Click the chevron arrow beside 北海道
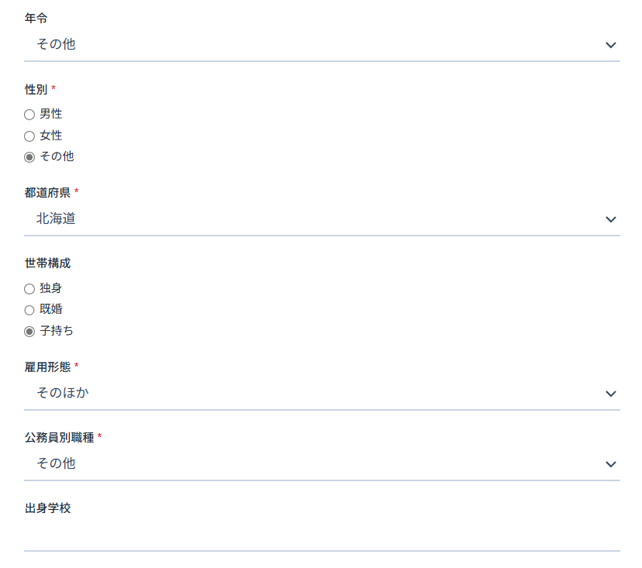Viewport: 642px width, 568px height. click(x=610, y=219)
